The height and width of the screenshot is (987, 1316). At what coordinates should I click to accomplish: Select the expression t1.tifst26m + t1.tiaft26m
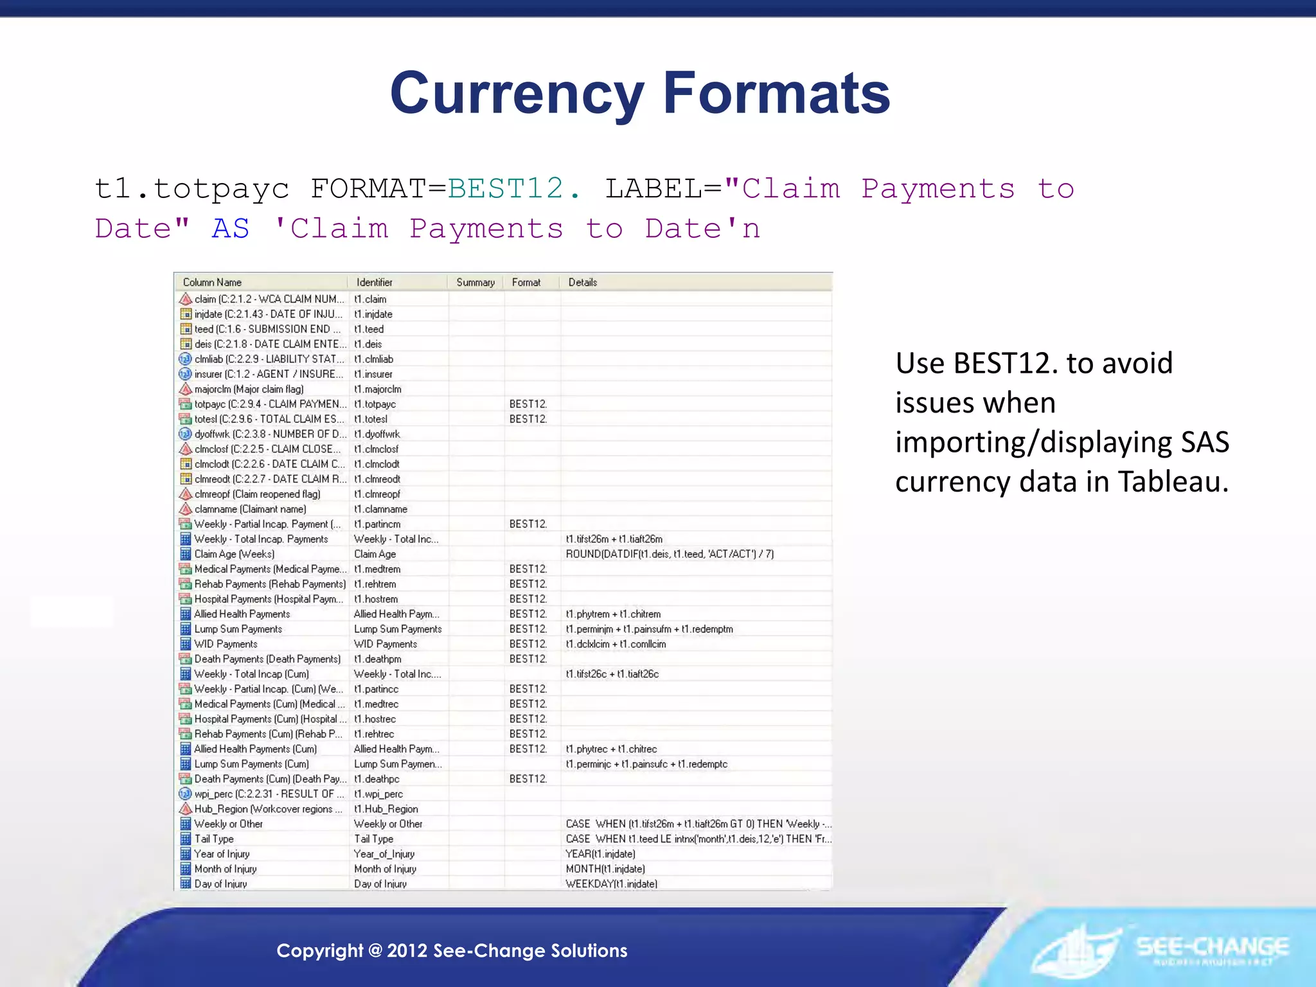point(614,539)
